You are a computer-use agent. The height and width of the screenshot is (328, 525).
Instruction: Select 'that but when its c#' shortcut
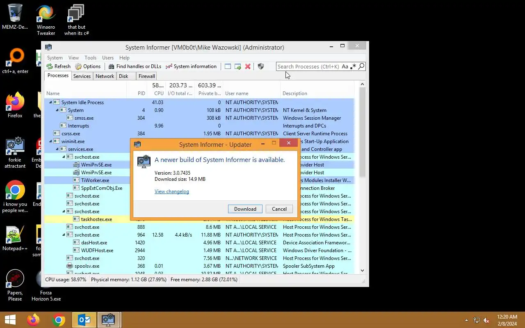76,19
